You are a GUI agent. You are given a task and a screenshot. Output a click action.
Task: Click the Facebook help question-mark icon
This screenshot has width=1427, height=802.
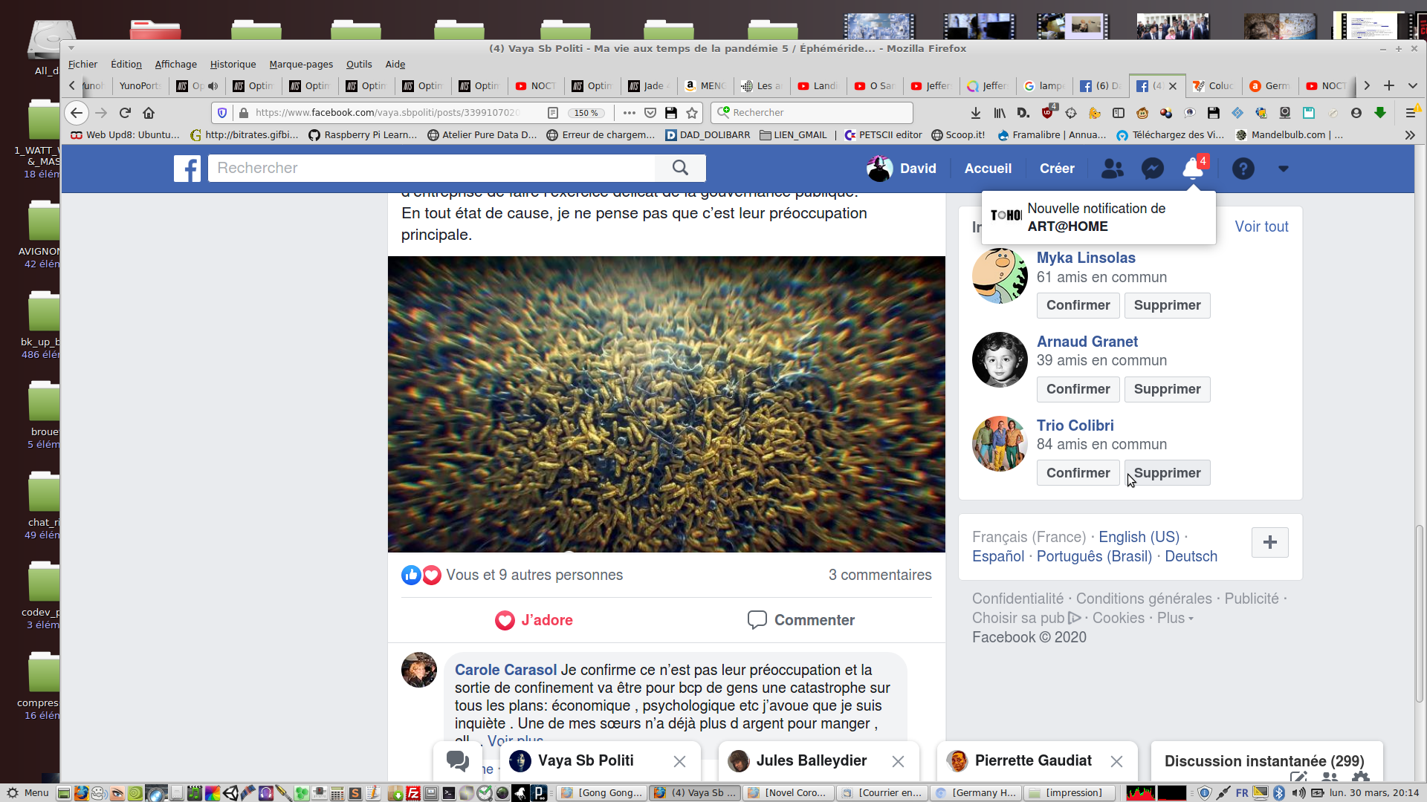(x=1243, y=169)
